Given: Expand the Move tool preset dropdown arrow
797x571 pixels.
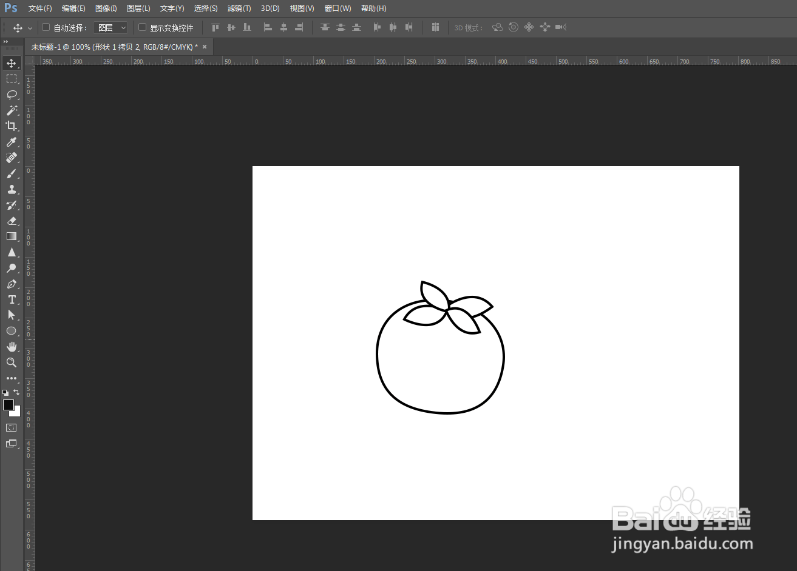Looking at the screenshot, I should [x=30, y=28].
